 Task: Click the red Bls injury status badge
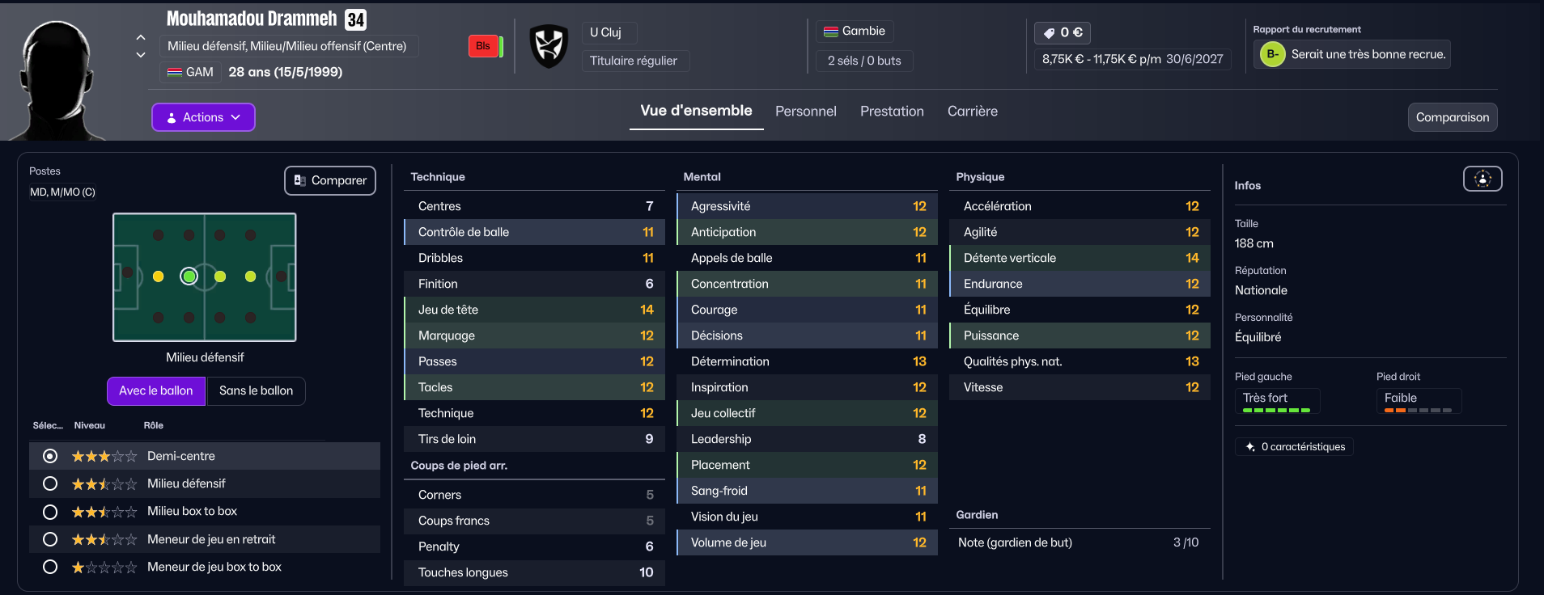pos(483,46)
